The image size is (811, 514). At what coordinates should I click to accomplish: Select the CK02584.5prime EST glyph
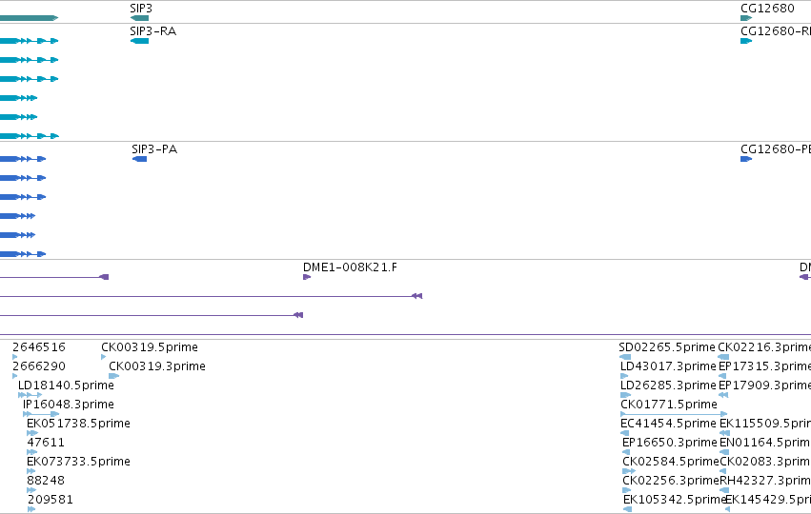pyautogui.click(x=629, y=471)
